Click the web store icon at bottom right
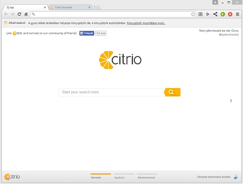 (236, 177)
